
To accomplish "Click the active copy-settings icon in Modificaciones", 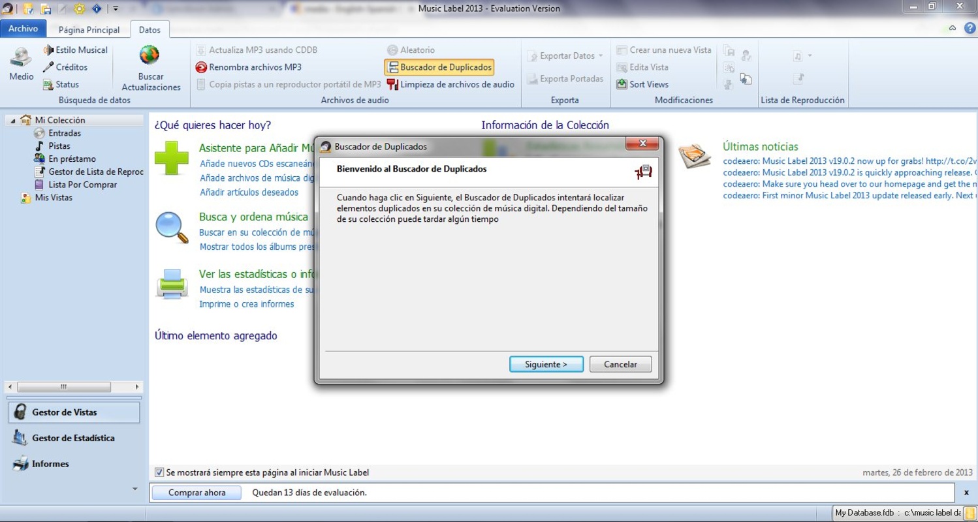I will coord(746,79).
